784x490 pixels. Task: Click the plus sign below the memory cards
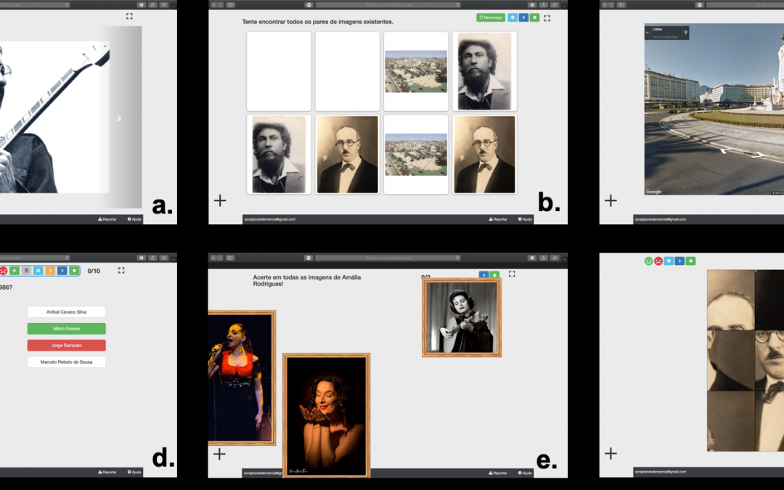pos(220,200)
